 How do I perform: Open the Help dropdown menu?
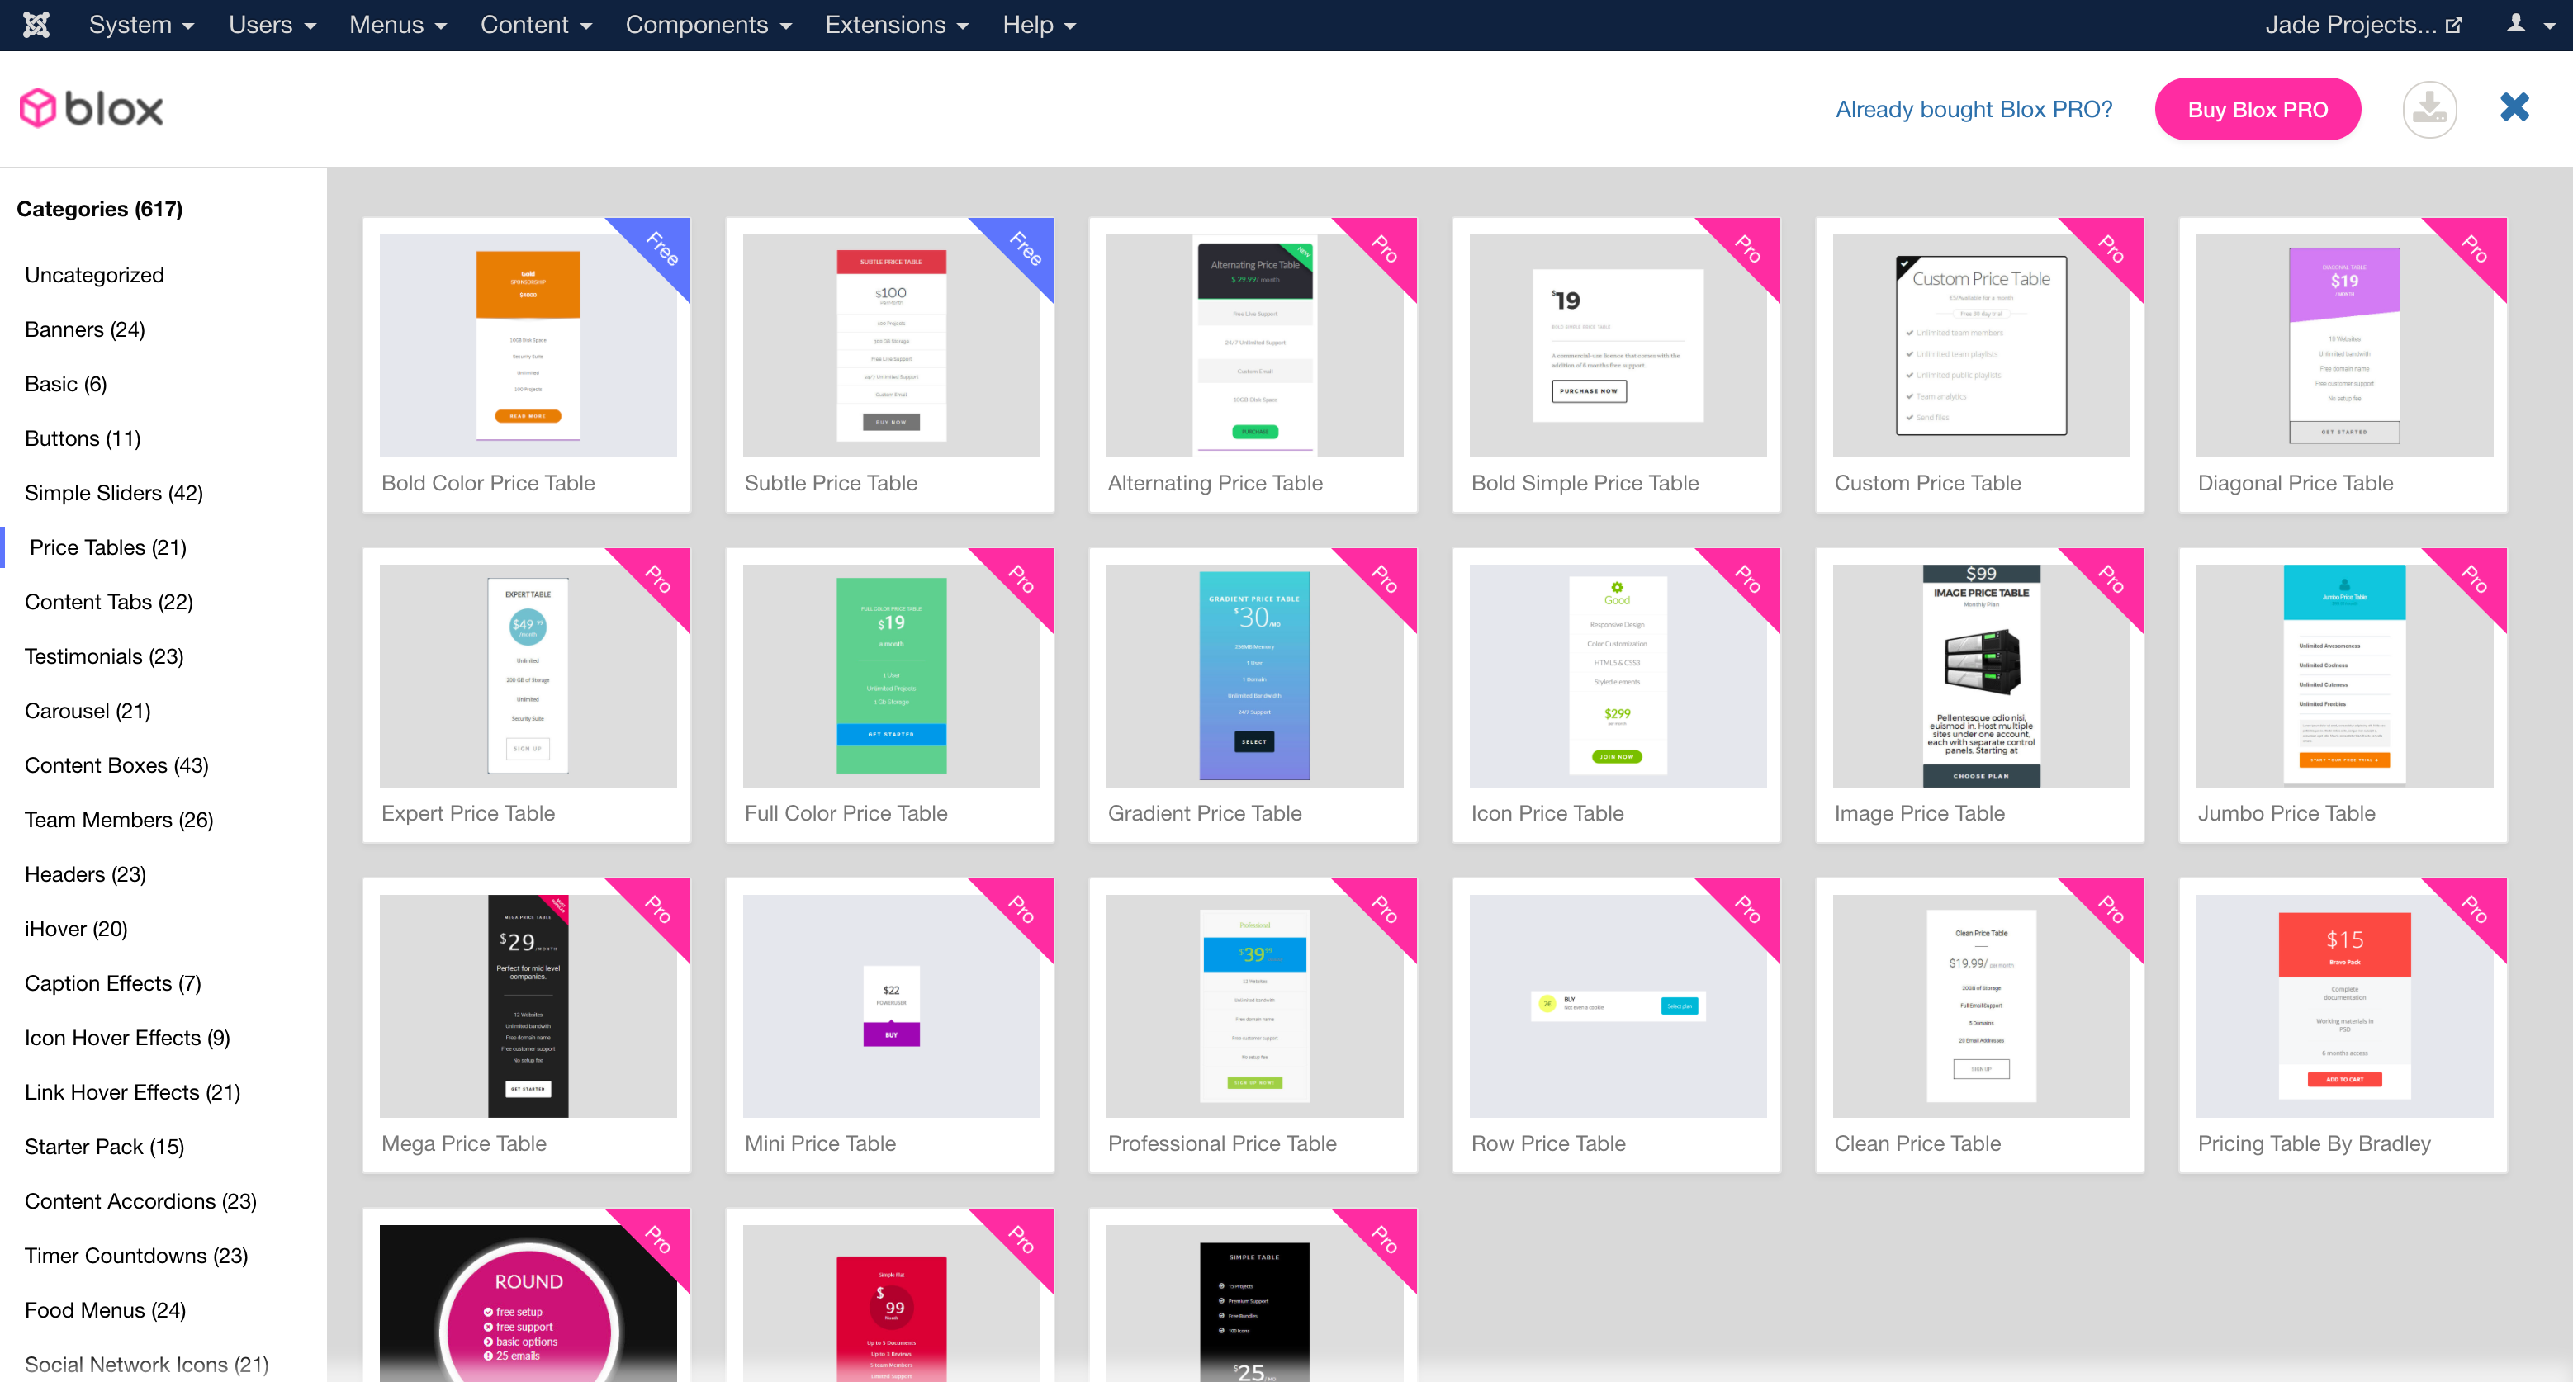pyautogui.click(x=1039, y=24)
